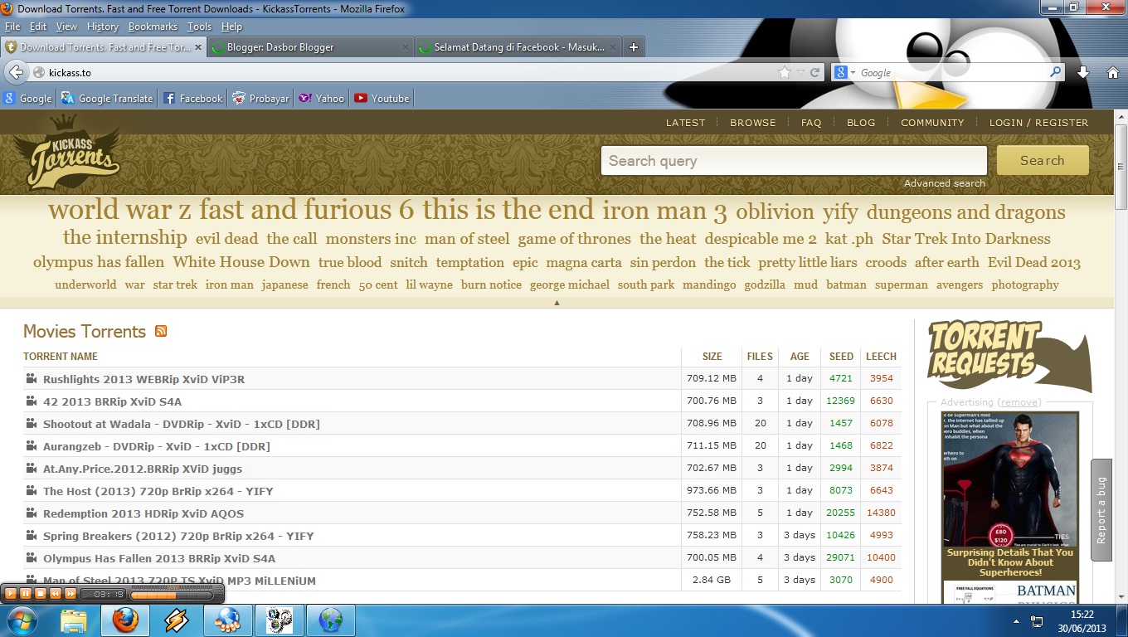Pause playback in the mini media player

coord(26,594)
